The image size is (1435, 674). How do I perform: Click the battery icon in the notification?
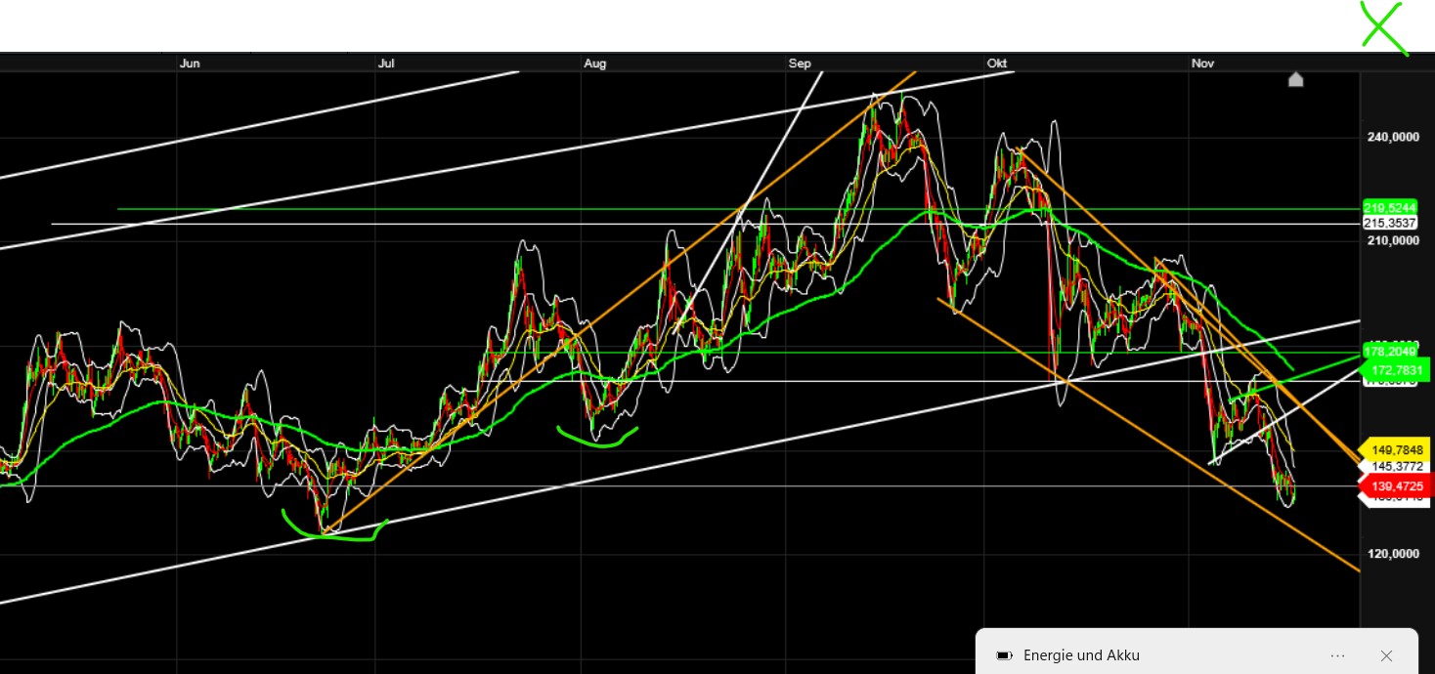[1003, 655]
